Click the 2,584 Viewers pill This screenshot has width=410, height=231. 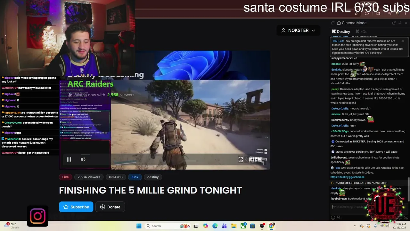point(89,177)
